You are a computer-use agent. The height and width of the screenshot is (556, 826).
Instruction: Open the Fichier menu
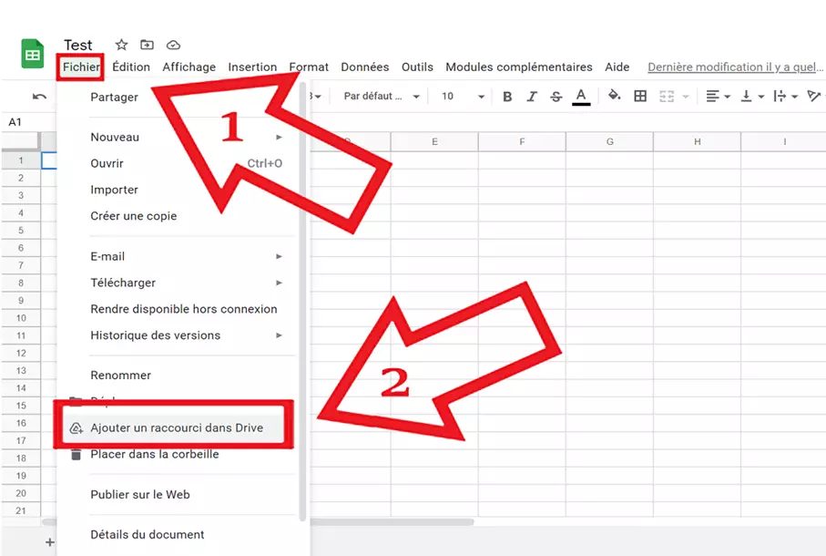coord(81,67)
